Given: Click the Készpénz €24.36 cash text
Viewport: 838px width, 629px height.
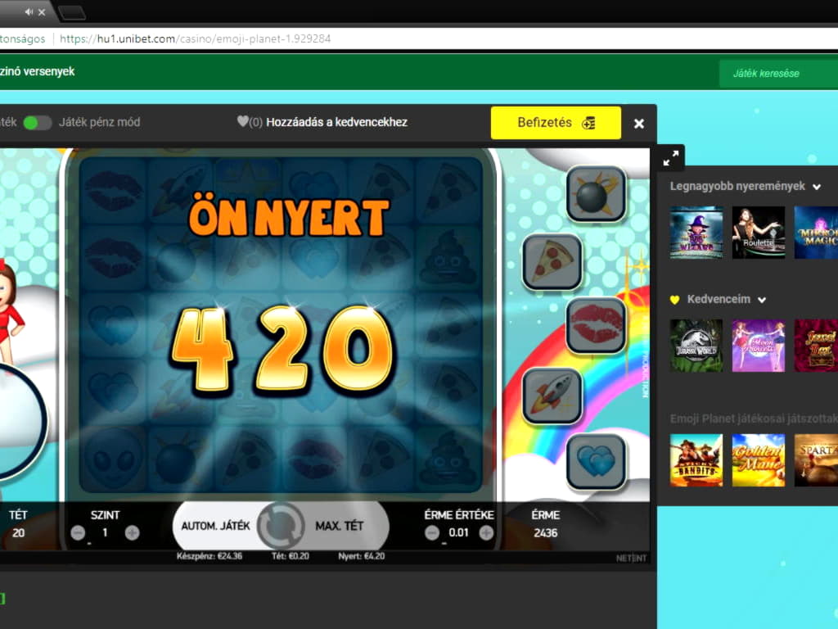Looking at the screenshot, I should coord(209,556).
